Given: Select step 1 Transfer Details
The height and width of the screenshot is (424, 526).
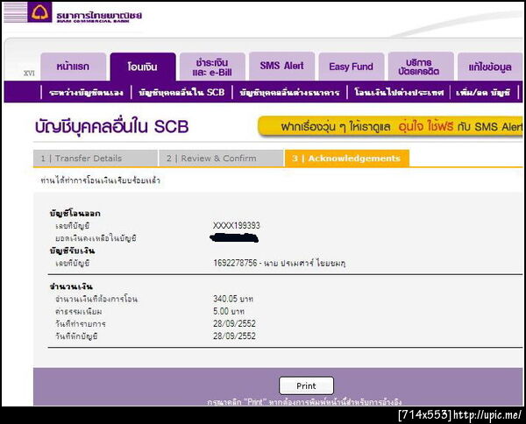Looking at the screenshot, I should (x=96, y=159).
